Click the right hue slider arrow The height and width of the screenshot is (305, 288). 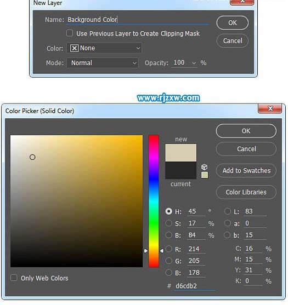[162, 251]
